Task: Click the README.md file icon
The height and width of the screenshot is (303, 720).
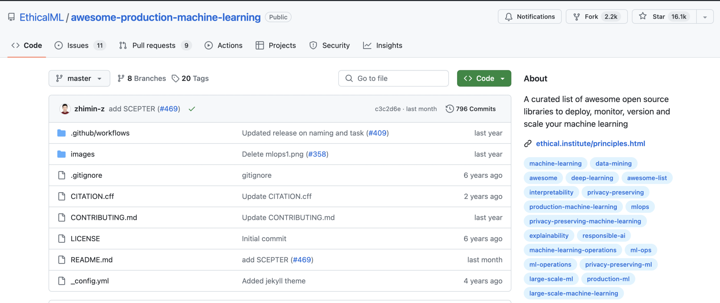Action: pos(62,260)
